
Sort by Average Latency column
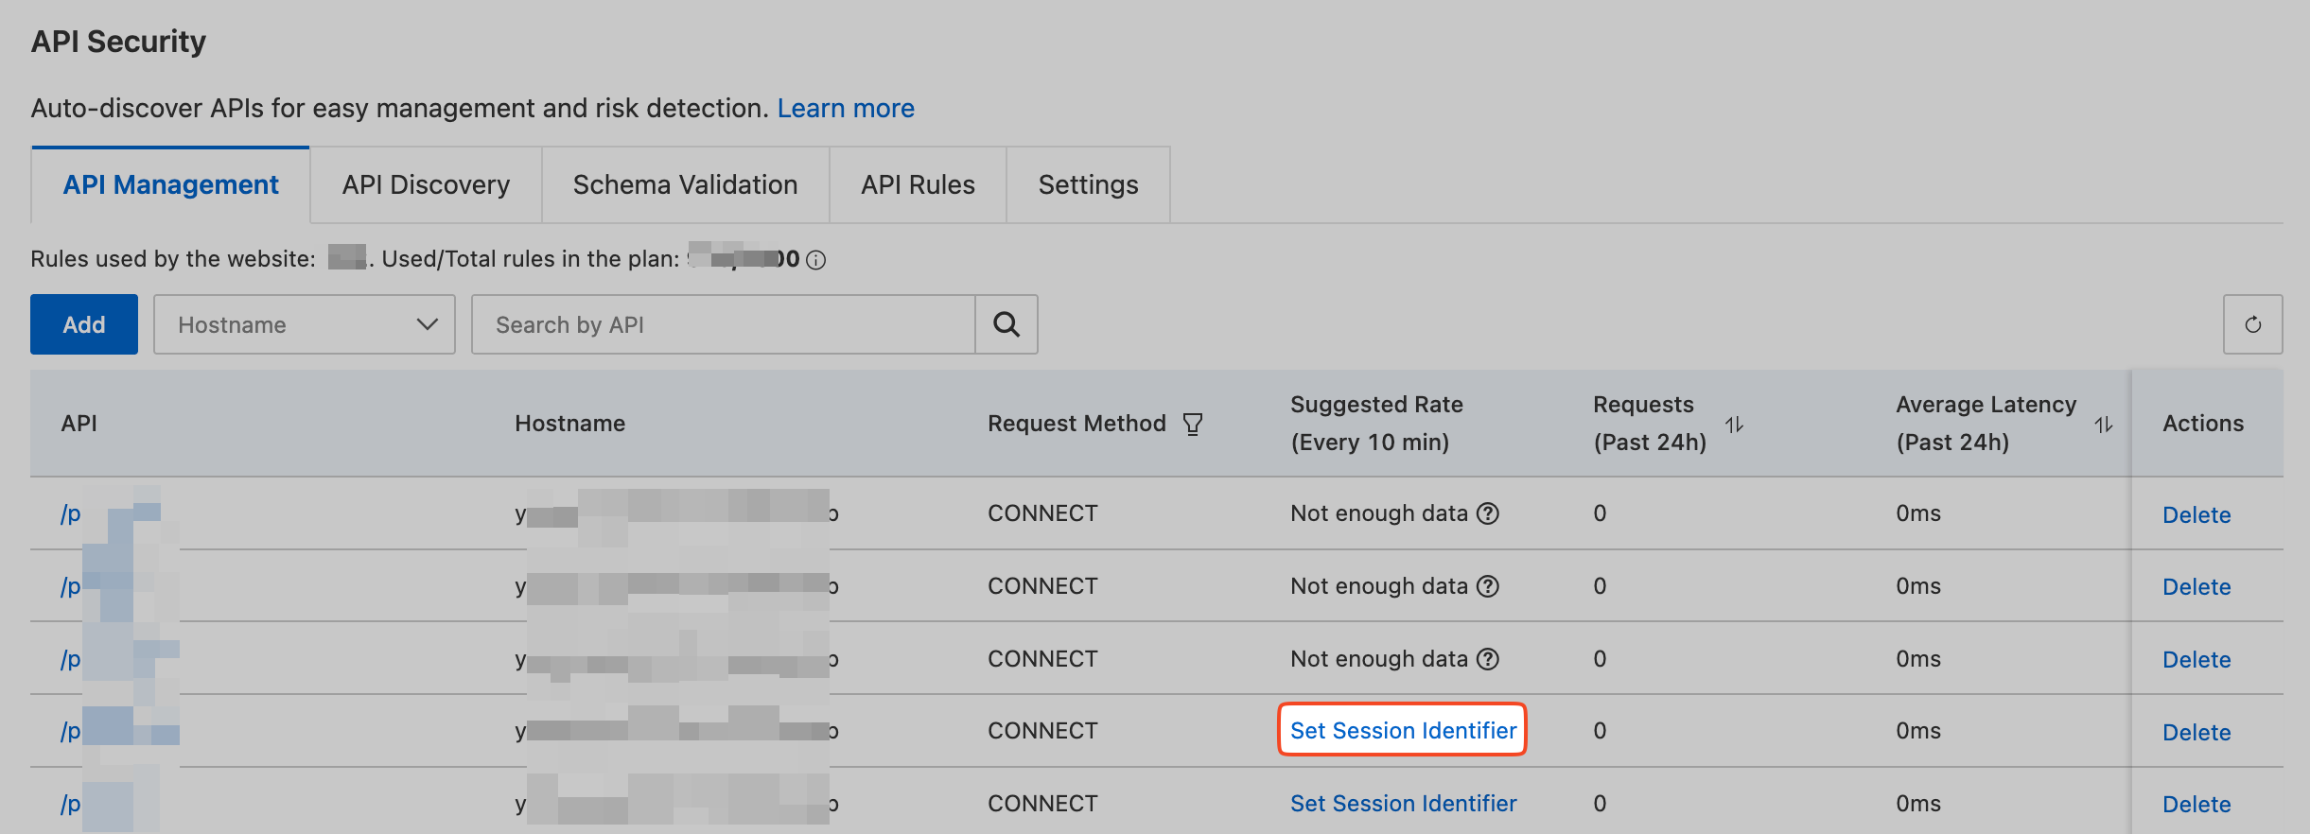coord(2103,425)
